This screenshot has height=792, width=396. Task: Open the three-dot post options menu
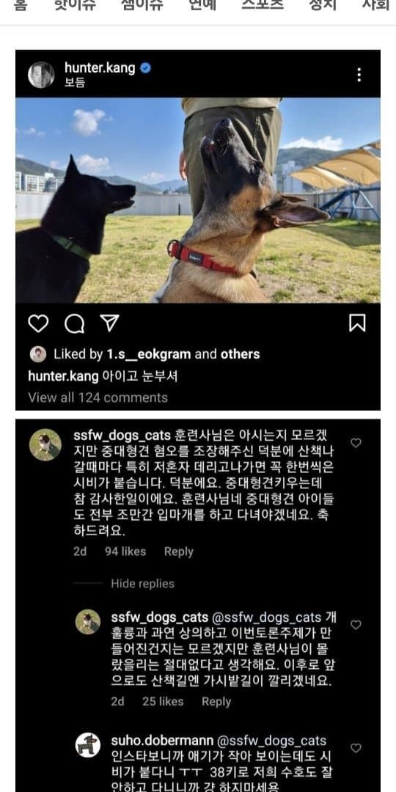tap(359, 75)
